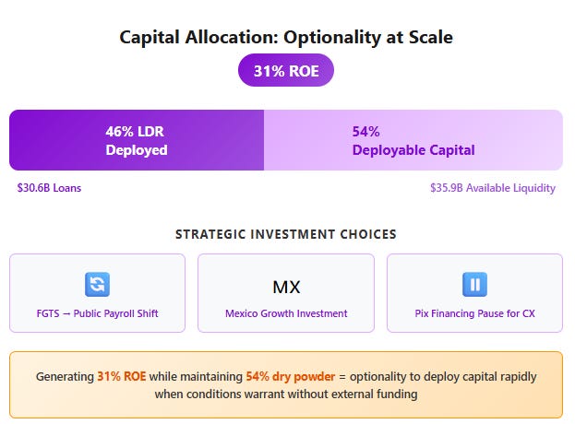The image size is (575, 424).
Task: Click the 'without external funding' summary line
Action: coord(286,395)
